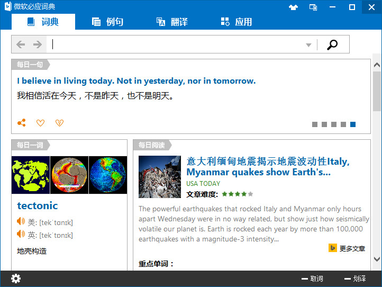Click the USA TODAY source link
This screenshot has height=287, width=382.
[203, 184]
